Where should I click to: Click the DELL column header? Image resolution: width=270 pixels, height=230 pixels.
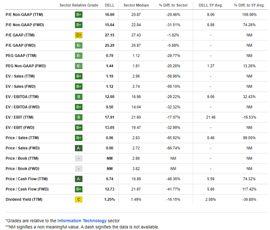(110, 5)
